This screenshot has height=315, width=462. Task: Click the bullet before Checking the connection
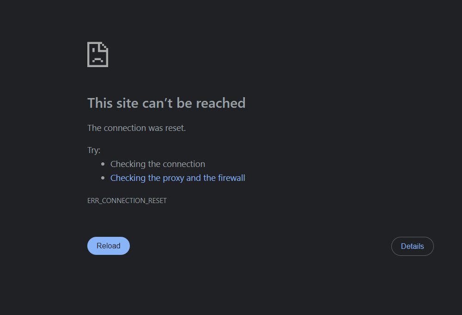click(103, 164)
